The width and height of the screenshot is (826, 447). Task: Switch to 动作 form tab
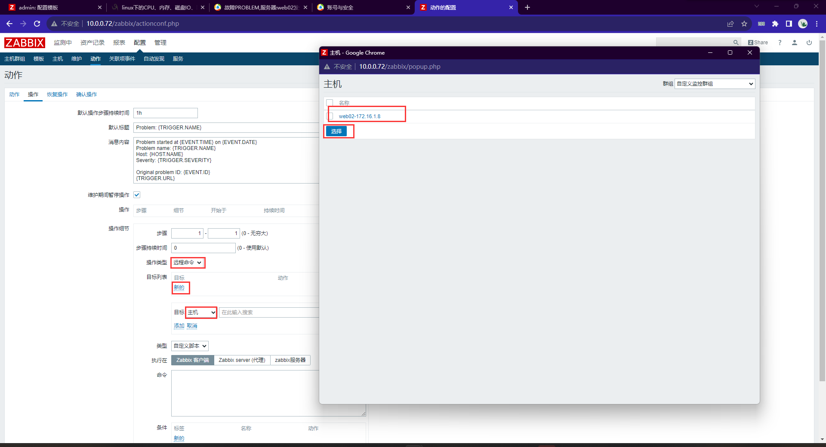pyautogui.click(x=14, y=95)
